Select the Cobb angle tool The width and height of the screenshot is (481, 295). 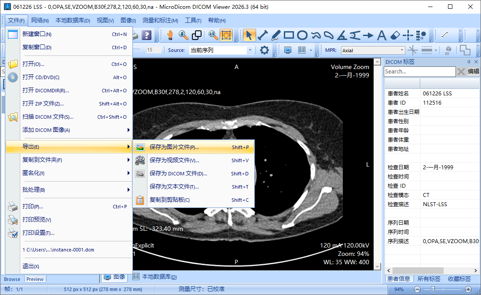pos(355,35)
